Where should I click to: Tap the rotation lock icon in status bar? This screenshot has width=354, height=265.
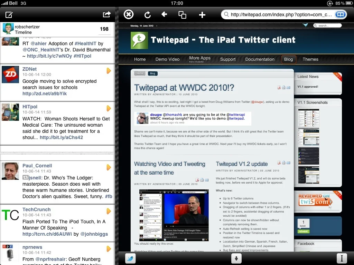[x=329, y=3]
